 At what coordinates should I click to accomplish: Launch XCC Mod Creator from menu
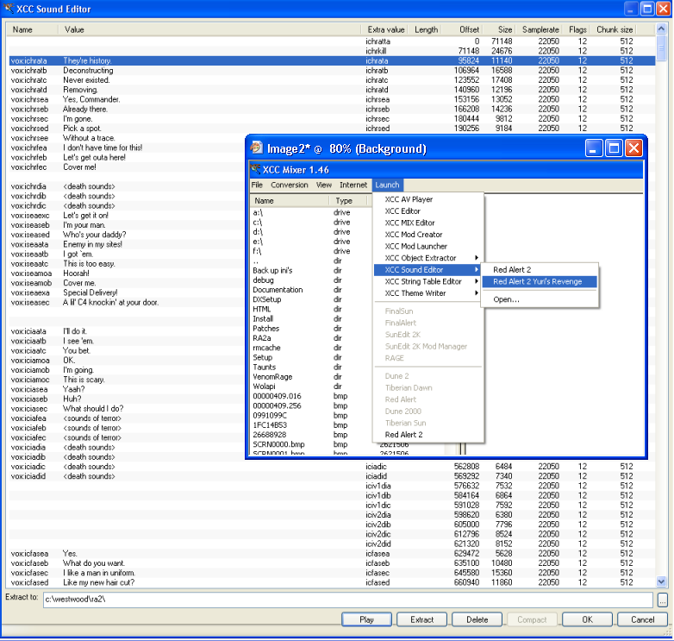click(x=427, y=235)
